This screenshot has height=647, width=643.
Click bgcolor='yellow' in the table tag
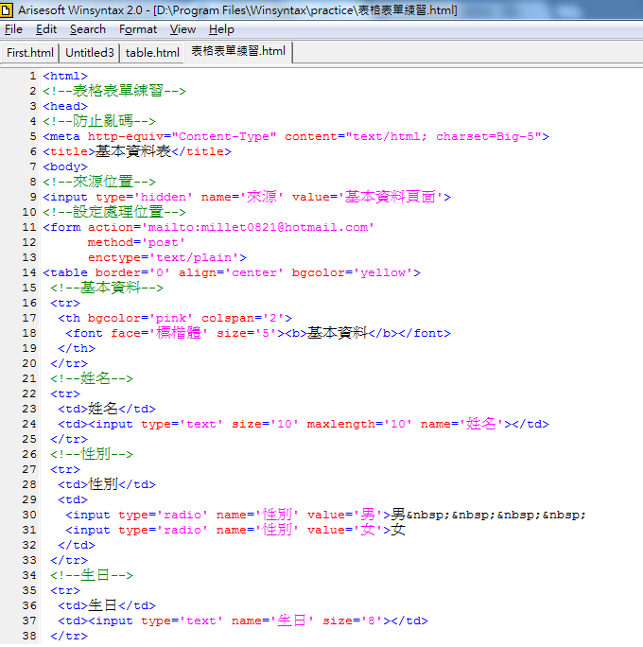(x=353, y=272)
